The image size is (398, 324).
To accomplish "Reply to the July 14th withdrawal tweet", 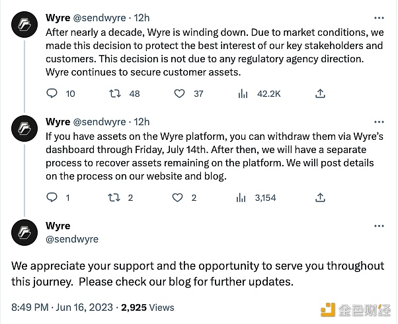I will click(52, 197).
